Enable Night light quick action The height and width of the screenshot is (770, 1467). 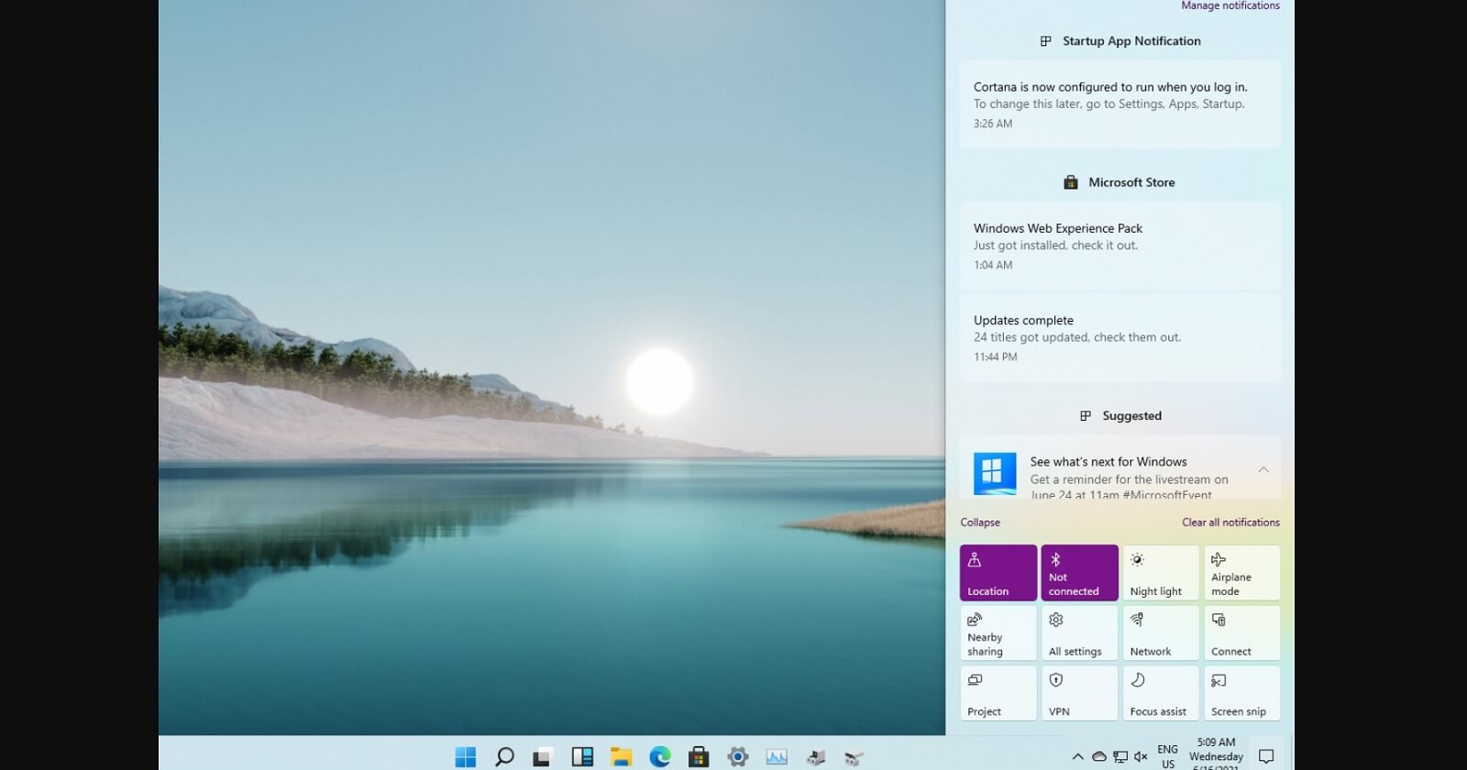pos(1161,573)
